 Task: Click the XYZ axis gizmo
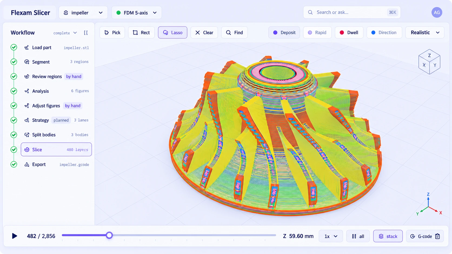pos(429,205)
